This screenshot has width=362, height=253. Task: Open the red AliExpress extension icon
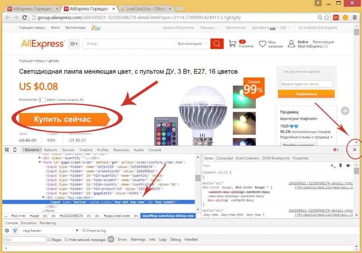click(x=336, y=18)
